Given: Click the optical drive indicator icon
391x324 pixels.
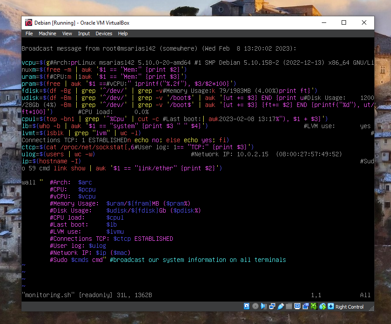Looking at the screenshot, I should 255,306.
